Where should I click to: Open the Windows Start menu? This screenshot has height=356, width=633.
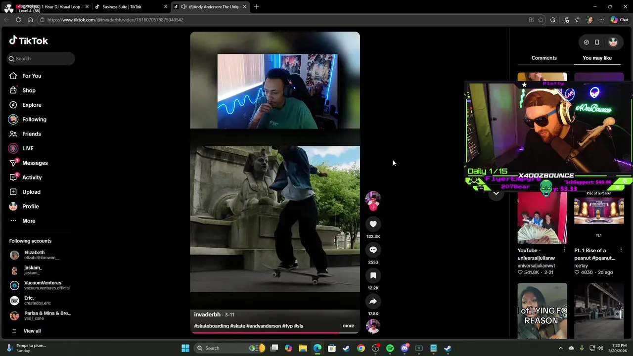coord(185,348)
